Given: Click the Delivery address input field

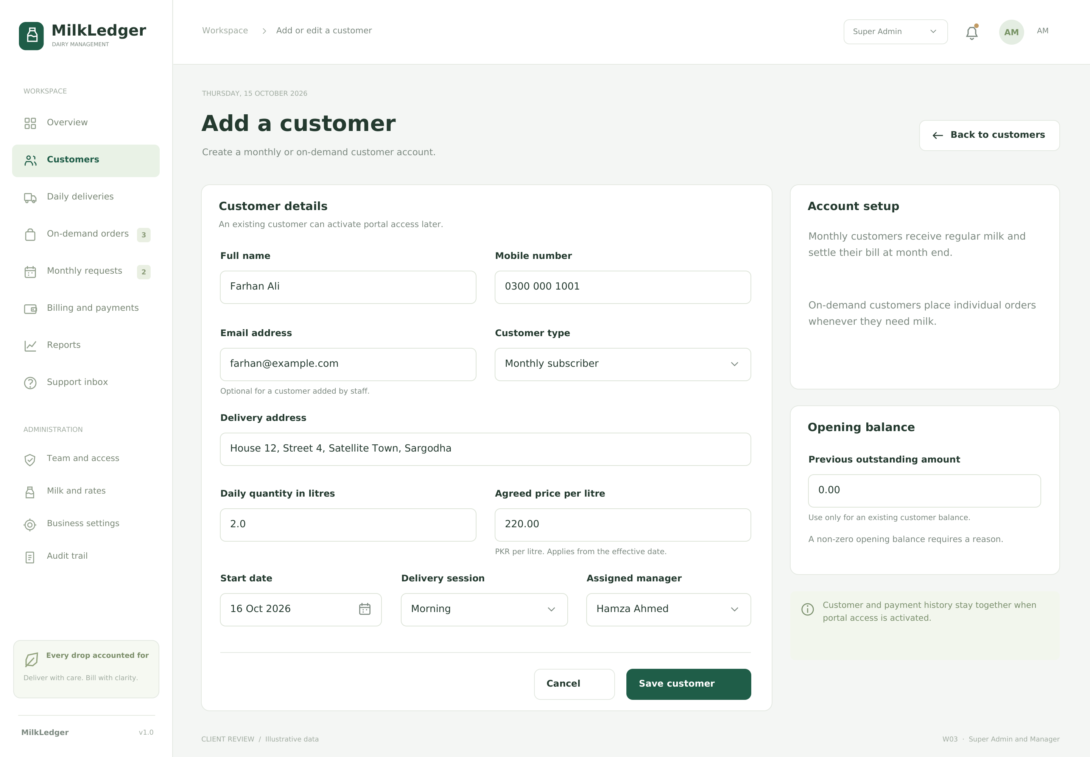Looking at the screenshot, I should (485, 449).
